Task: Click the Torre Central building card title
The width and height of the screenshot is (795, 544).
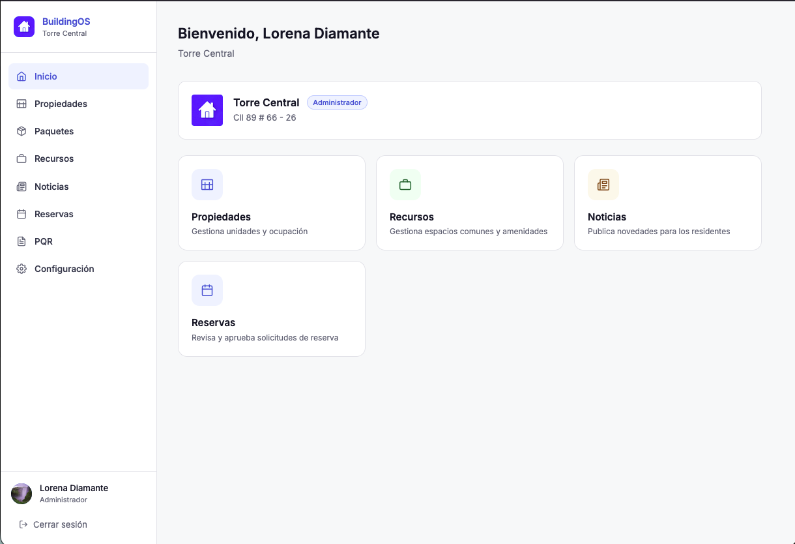Action: pyautogui.click(x=267, y=102)
